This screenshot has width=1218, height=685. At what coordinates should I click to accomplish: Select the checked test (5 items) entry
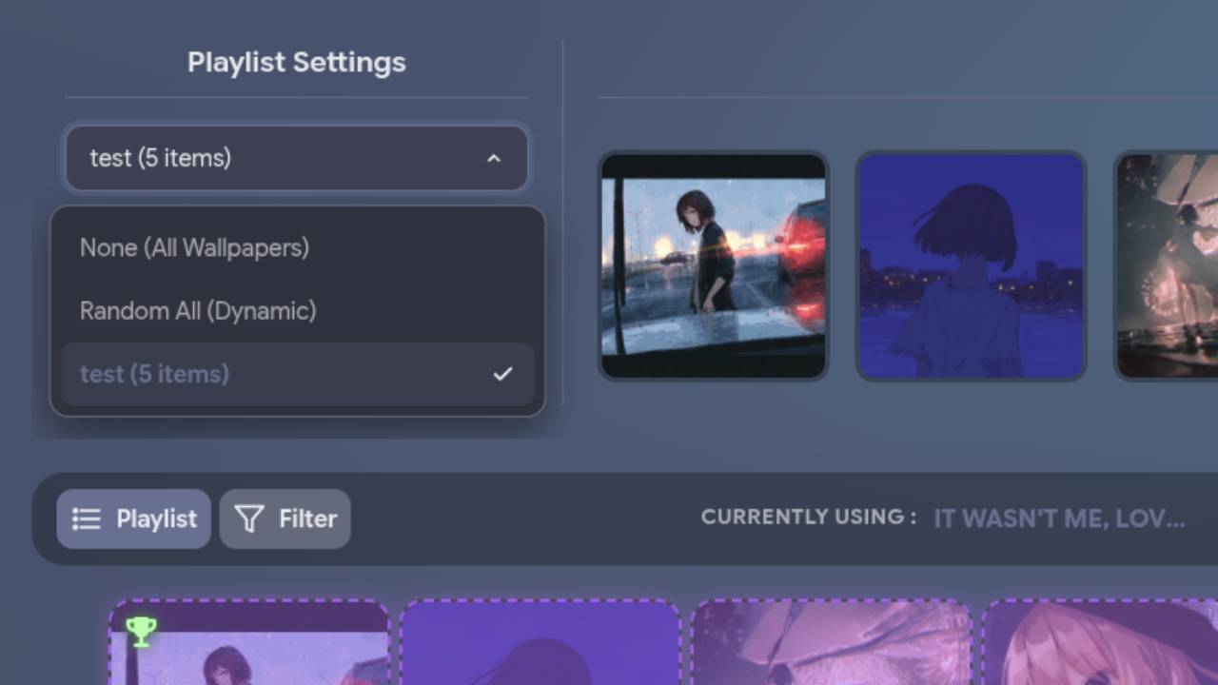[297, 374]
